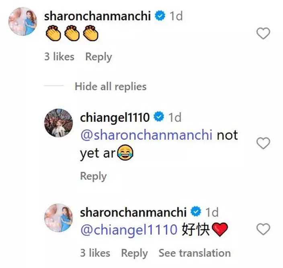Reply to chiangel1110's comment
Image resolution: width=283 pixels, height=268 pixels.
(93, 176)
